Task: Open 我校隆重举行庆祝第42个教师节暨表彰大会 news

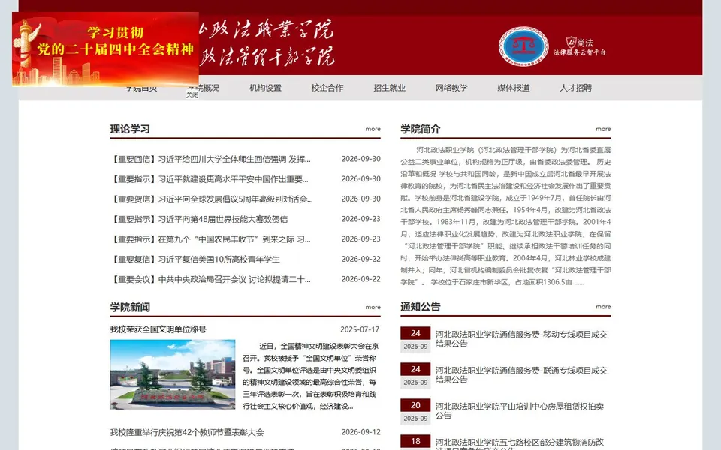Action: pos(187,432)
